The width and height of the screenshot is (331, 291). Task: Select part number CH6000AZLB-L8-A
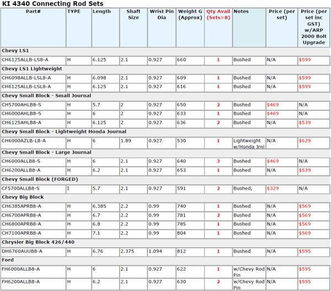24,141
